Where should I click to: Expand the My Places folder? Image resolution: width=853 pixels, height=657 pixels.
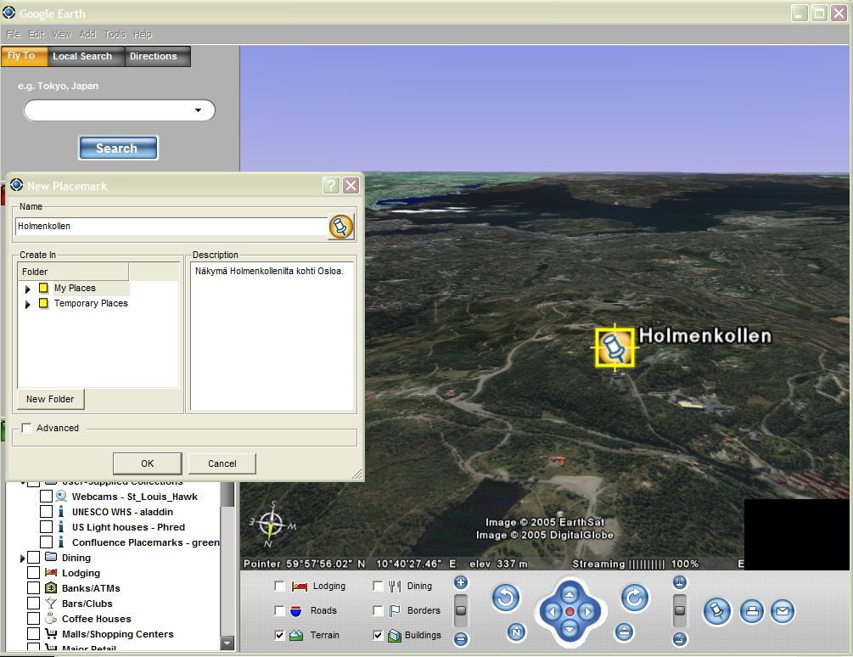click(28, 289)
